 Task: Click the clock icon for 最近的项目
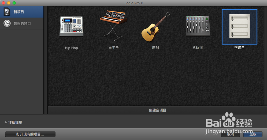pyautogui.click(x=7, y=23)
